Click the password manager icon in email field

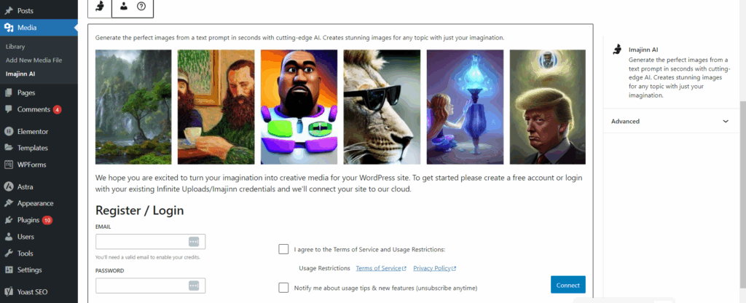point(193,242)
